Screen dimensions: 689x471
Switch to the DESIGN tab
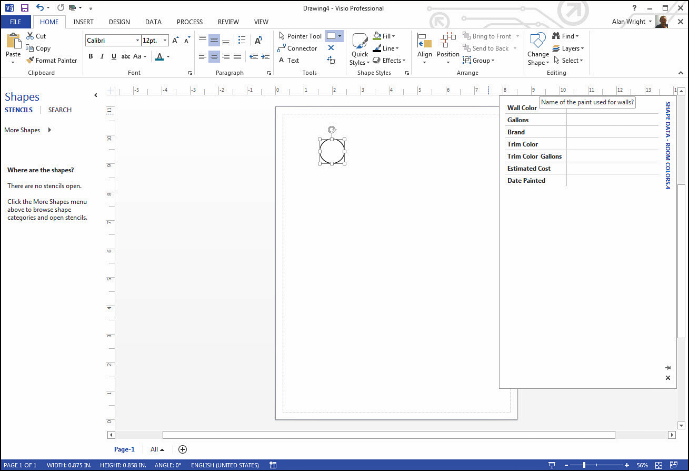click(119, 22)
